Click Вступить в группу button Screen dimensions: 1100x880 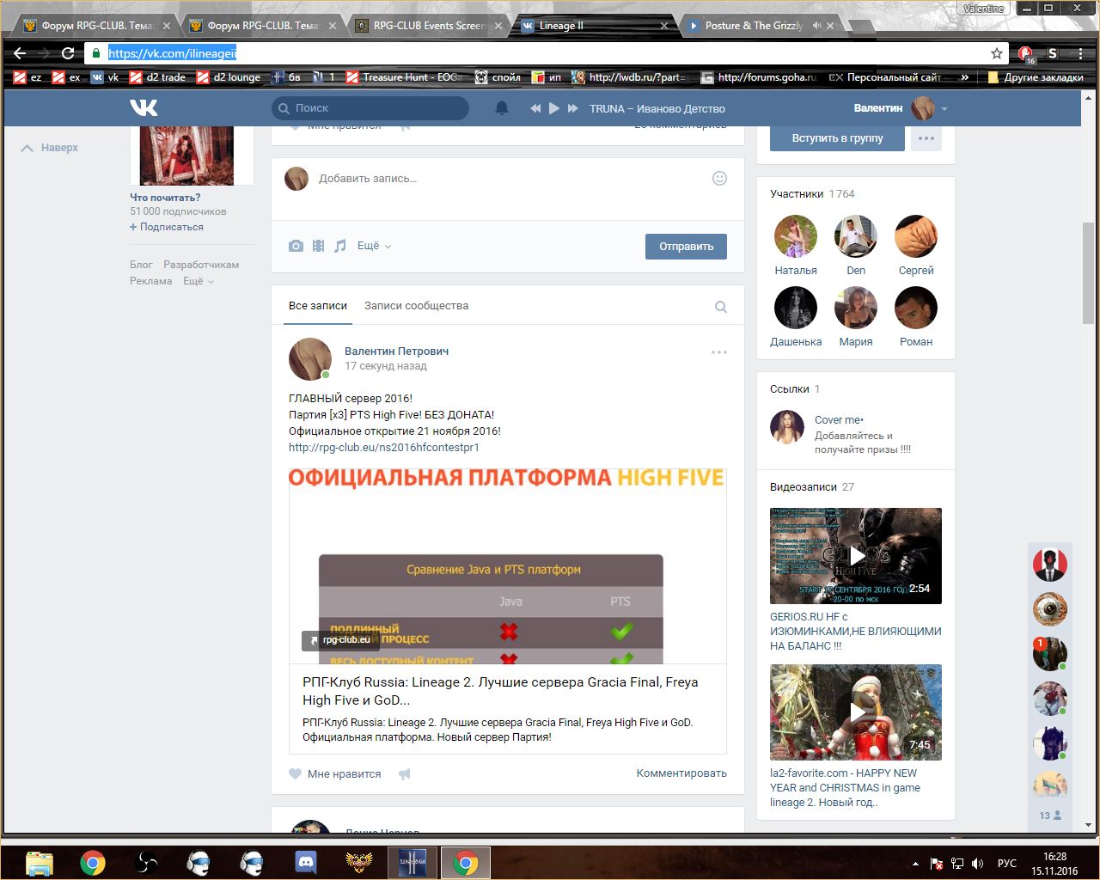coord(837,137)
